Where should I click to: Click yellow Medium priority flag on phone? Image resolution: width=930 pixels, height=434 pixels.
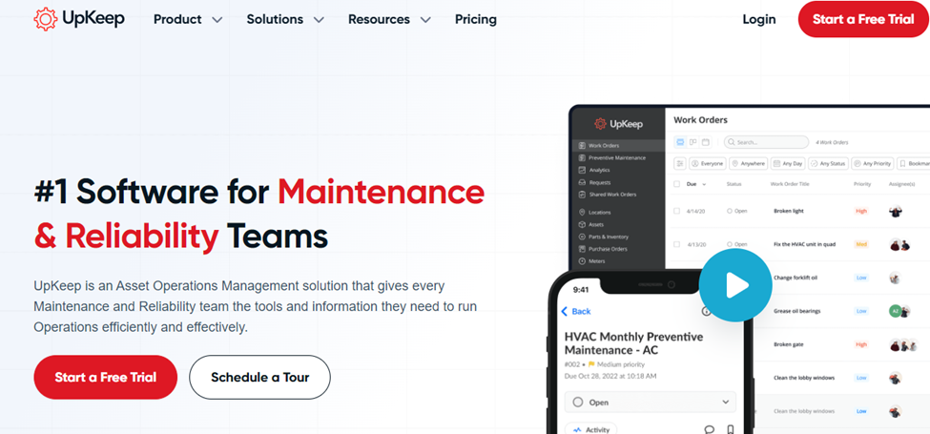(x=591, y=364)
